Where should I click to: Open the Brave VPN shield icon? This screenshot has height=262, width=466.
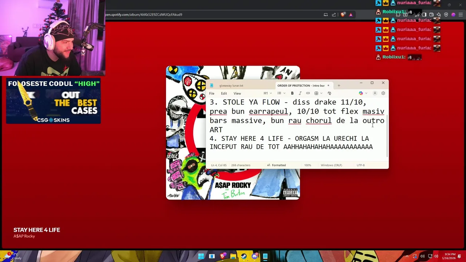click(x=446, y=15)
